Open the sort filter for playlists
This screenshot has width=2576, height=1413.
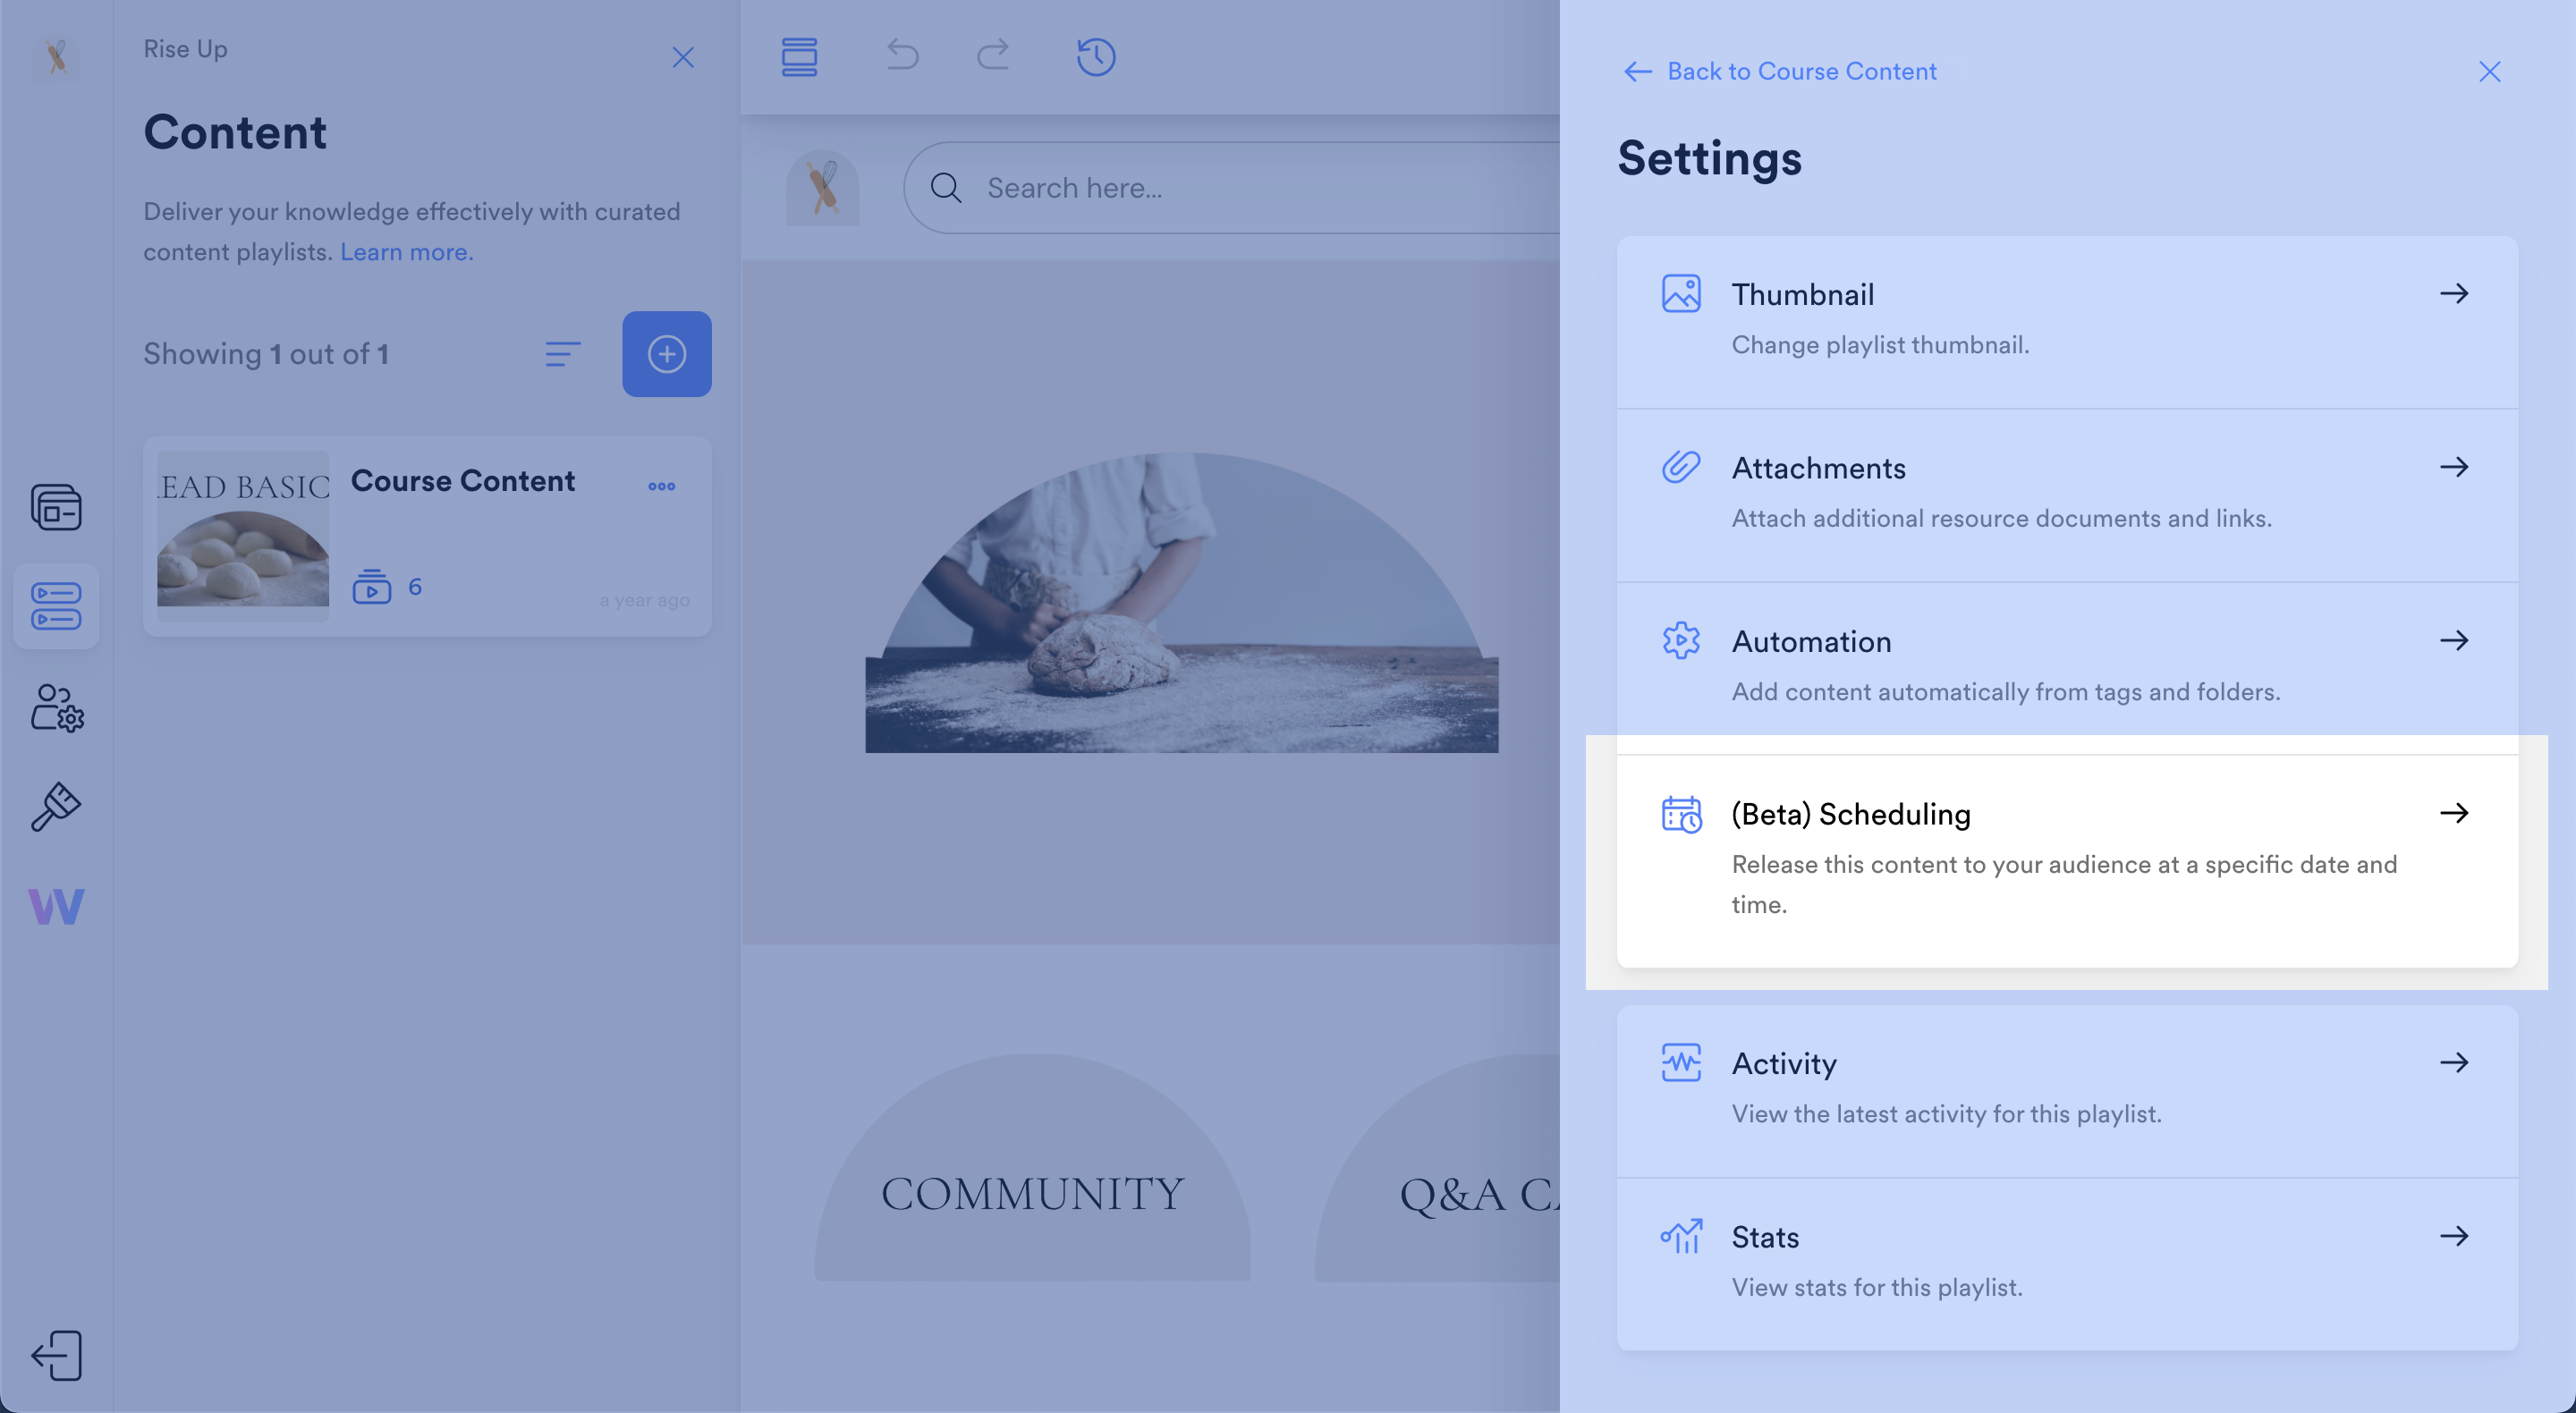(562, 354)
